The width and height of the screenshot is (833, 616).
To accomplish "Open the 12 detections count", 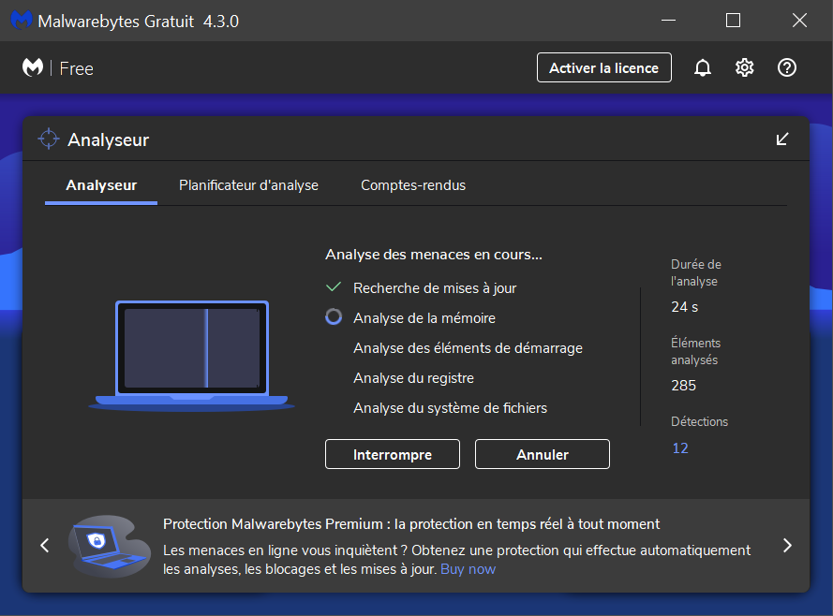I will point(680,448).
